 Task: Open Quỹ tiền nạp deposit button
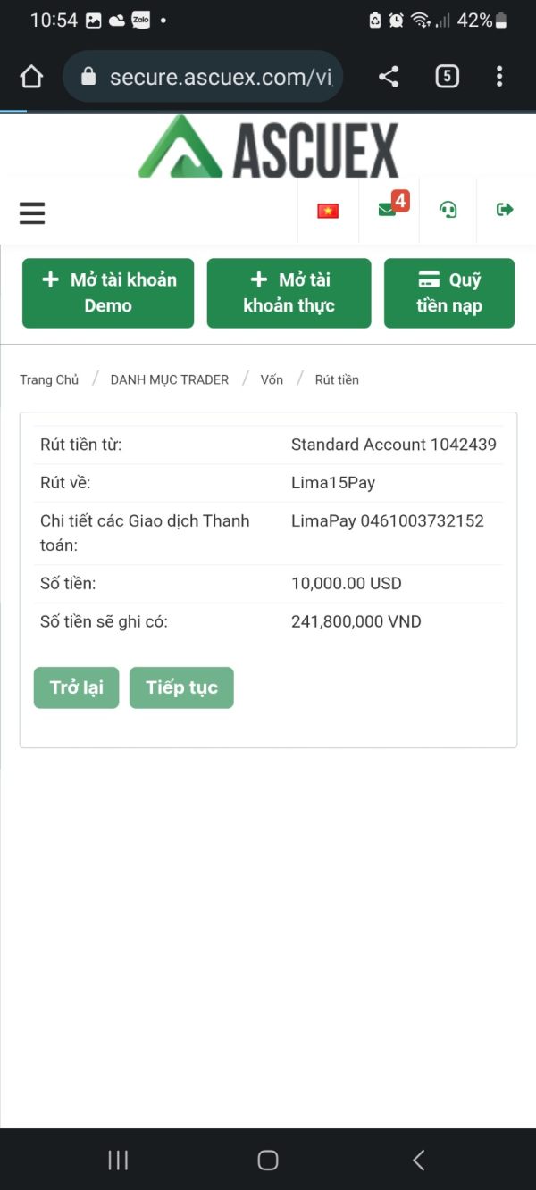click(448, 293)
